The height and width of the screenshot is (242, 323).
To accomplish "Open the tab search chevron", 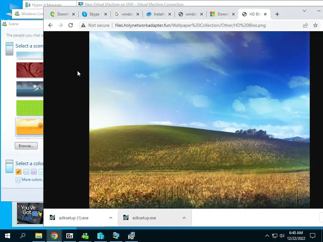I will (304, 11).
